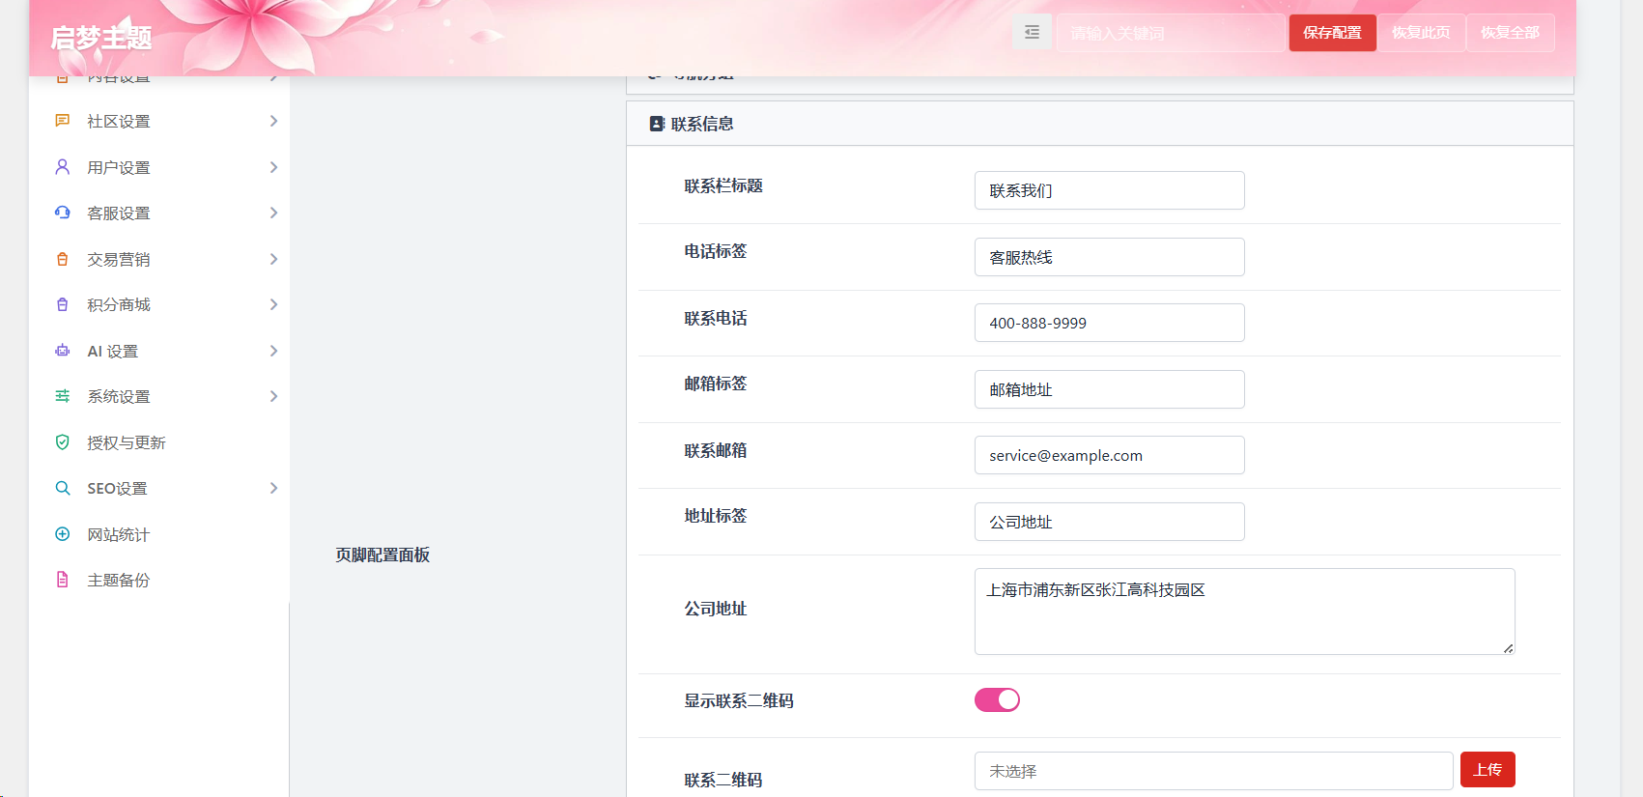
Task: Expand the SEO设置 chevron
Action: [273, 488]
